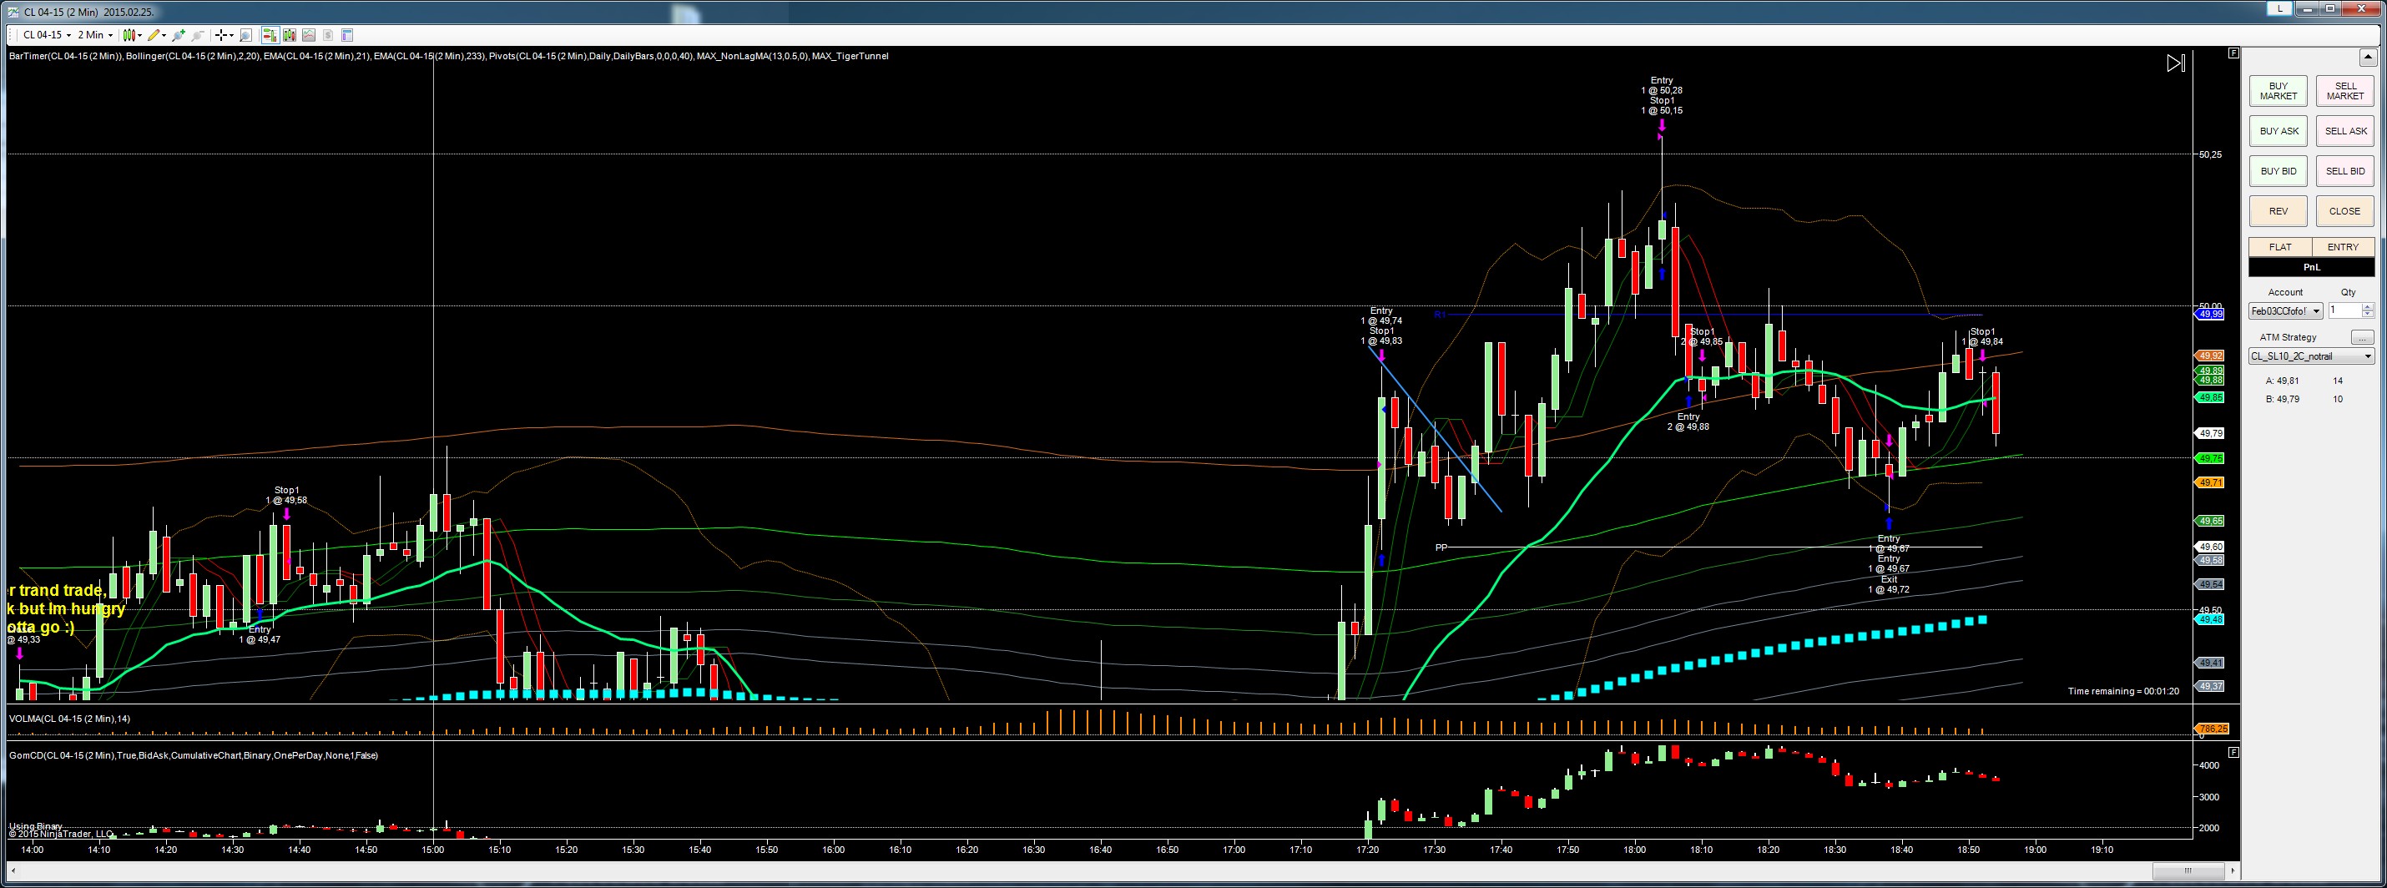
Task: Click the BUY MARKET button
Action: (x=2278, y=91)
